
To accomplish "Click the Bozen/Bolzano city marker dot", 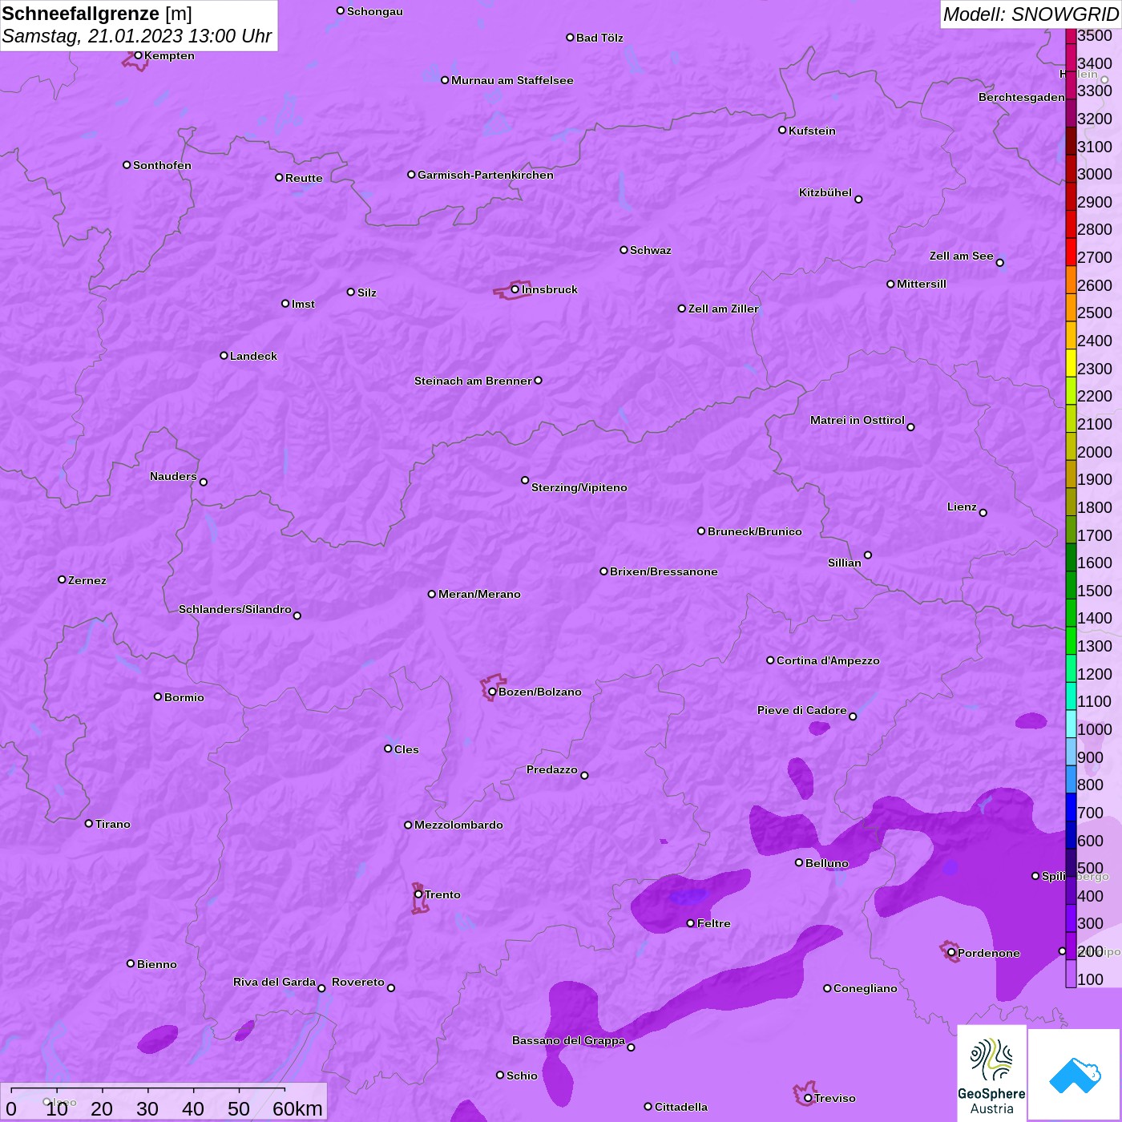I will [492, 692].
